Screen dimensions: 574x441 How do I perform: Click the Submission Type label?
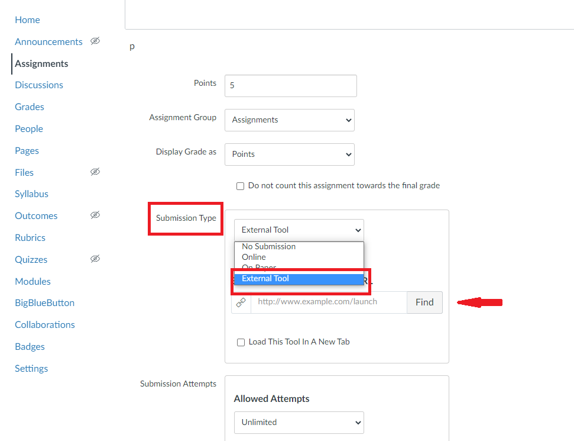[x=186, y=218]
